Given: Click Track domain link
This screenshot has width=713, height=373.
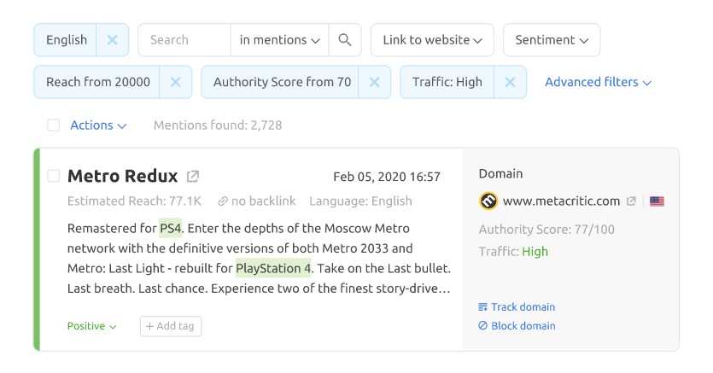Looking at the screenshot, I should [517, 307].
